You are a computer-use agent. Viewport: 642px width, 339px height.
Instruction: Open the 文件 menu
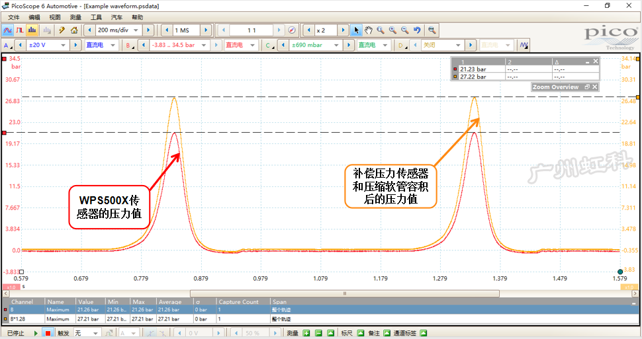click(14, 17)
